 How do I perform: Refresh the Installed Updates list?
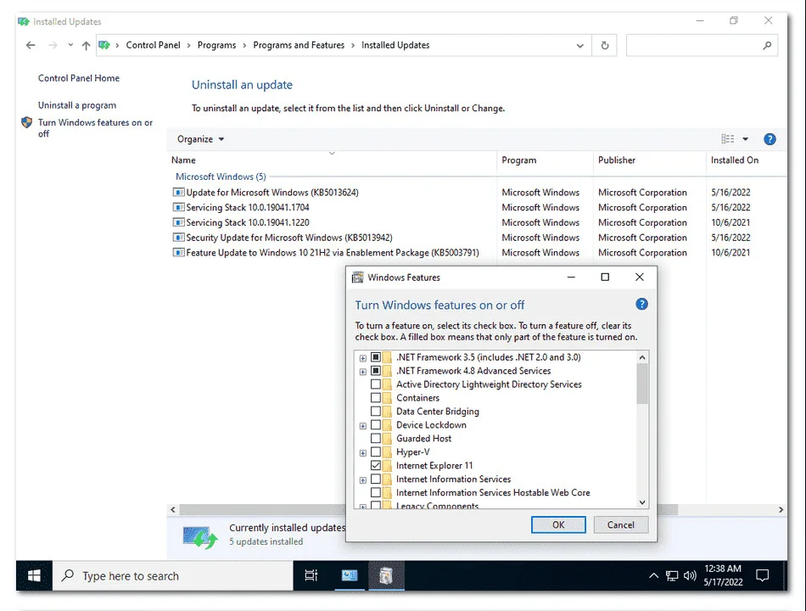[604, 45]
